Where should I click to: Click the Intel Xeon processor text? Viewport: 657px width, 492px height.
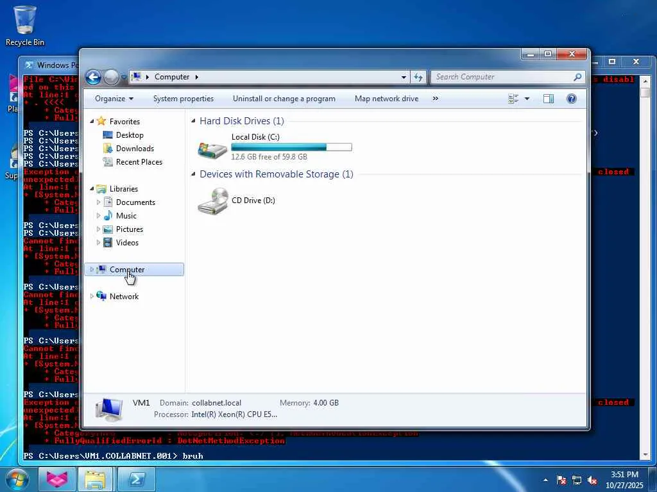(x=234, y=414)
